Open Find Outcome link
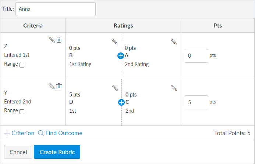Viewport: 255px width, 164px height. click(60, 133)
